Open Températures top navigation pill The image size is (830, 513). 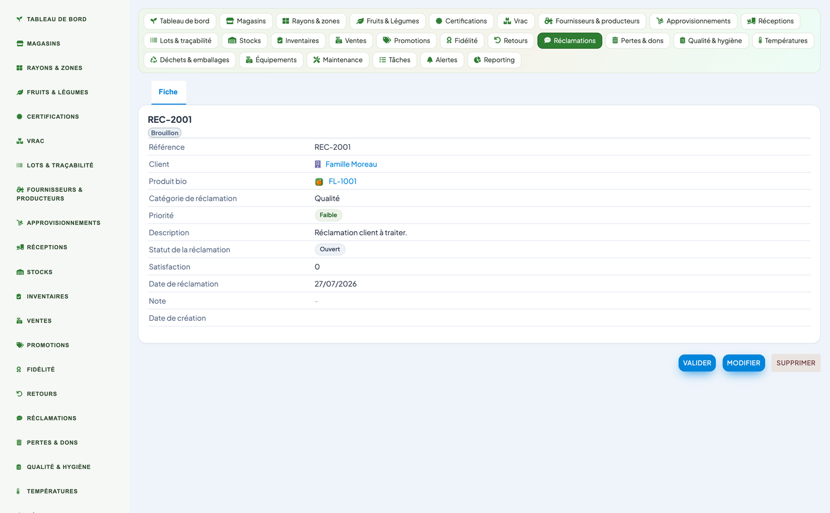[x=783, y=41]
